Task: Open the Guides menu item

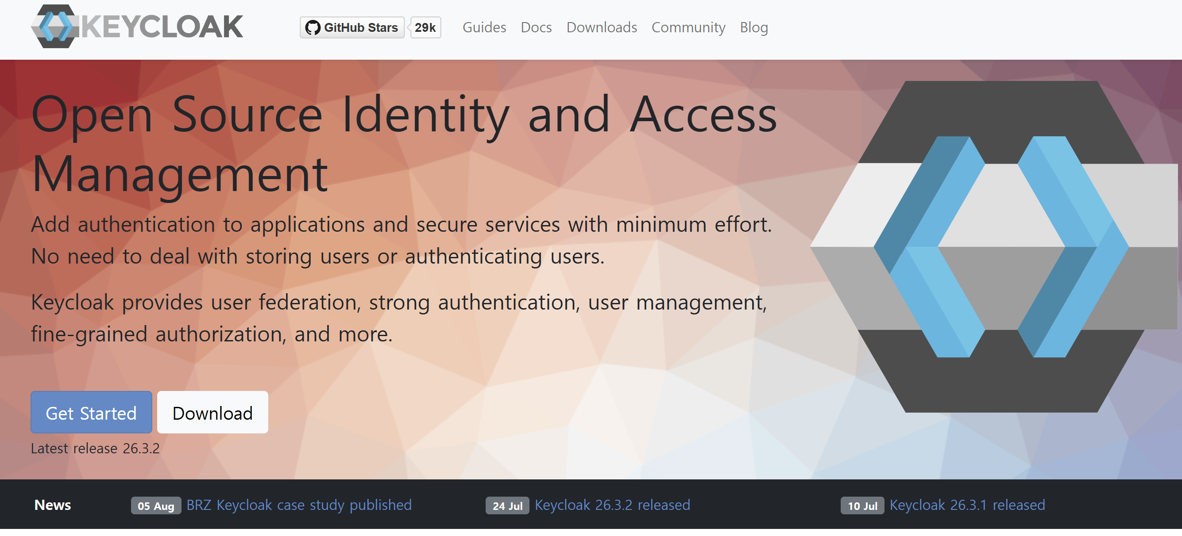Action: pos(484,27)
